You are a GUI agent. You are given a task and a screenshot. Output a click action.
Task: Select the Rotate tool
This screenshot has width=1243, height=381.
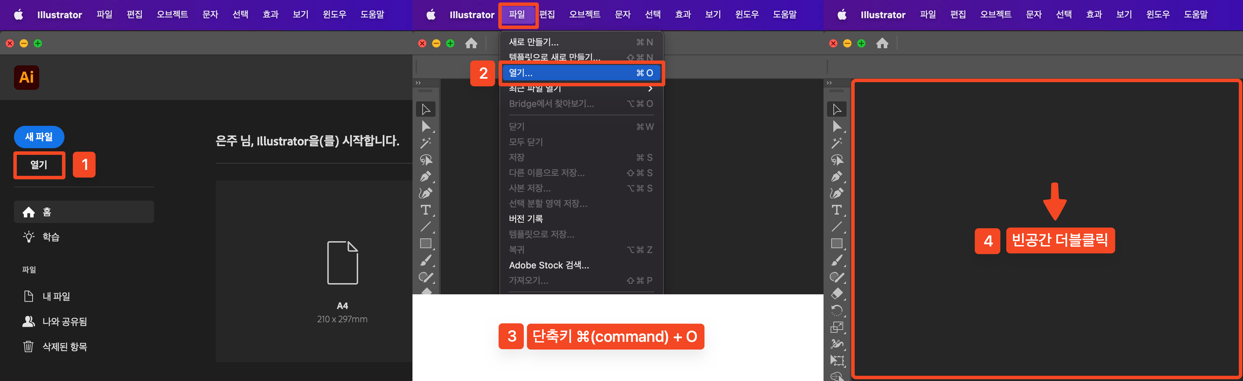[x=837, y=310]
